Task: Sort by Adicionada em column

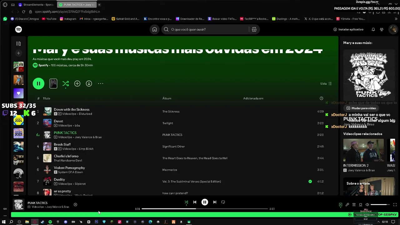Action: click(253, 98)
